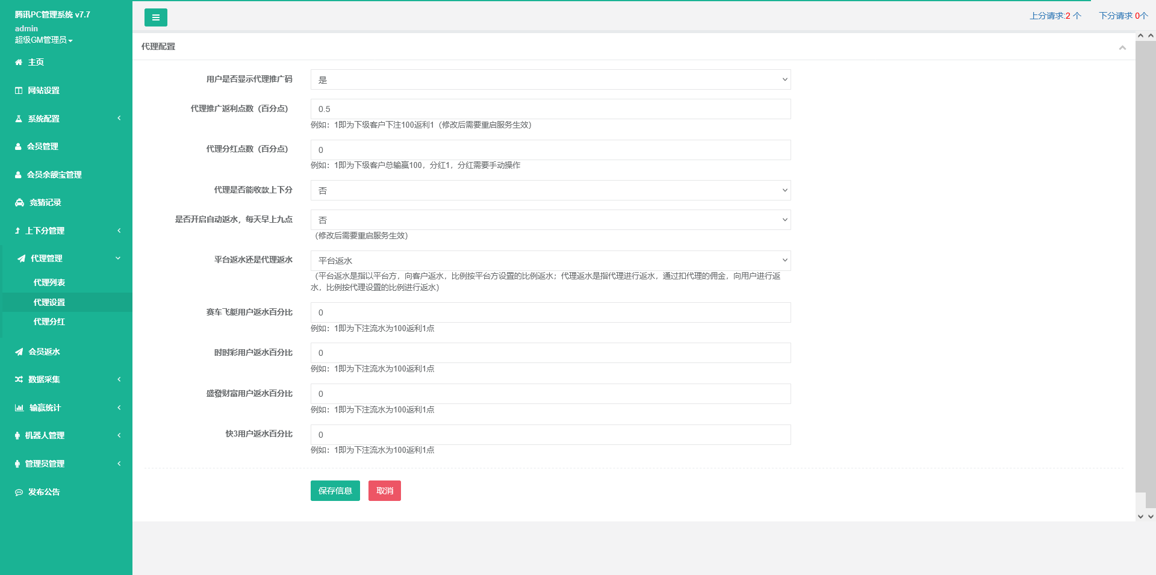Expand the 上下分管理 submenu arrow
The height and width of the screenshot is (575, 1156).
[x=119, y=231]
